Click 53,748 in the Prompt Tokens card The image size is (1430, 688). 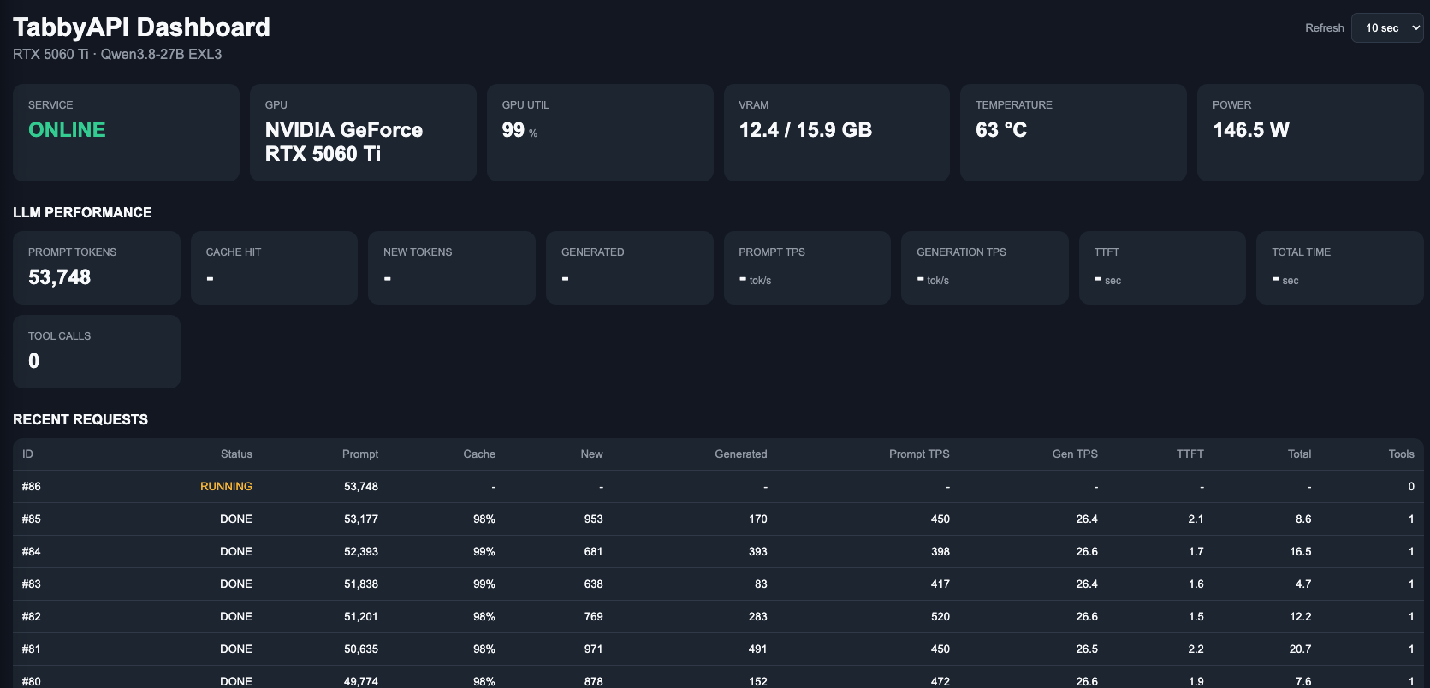click(59, 277)
